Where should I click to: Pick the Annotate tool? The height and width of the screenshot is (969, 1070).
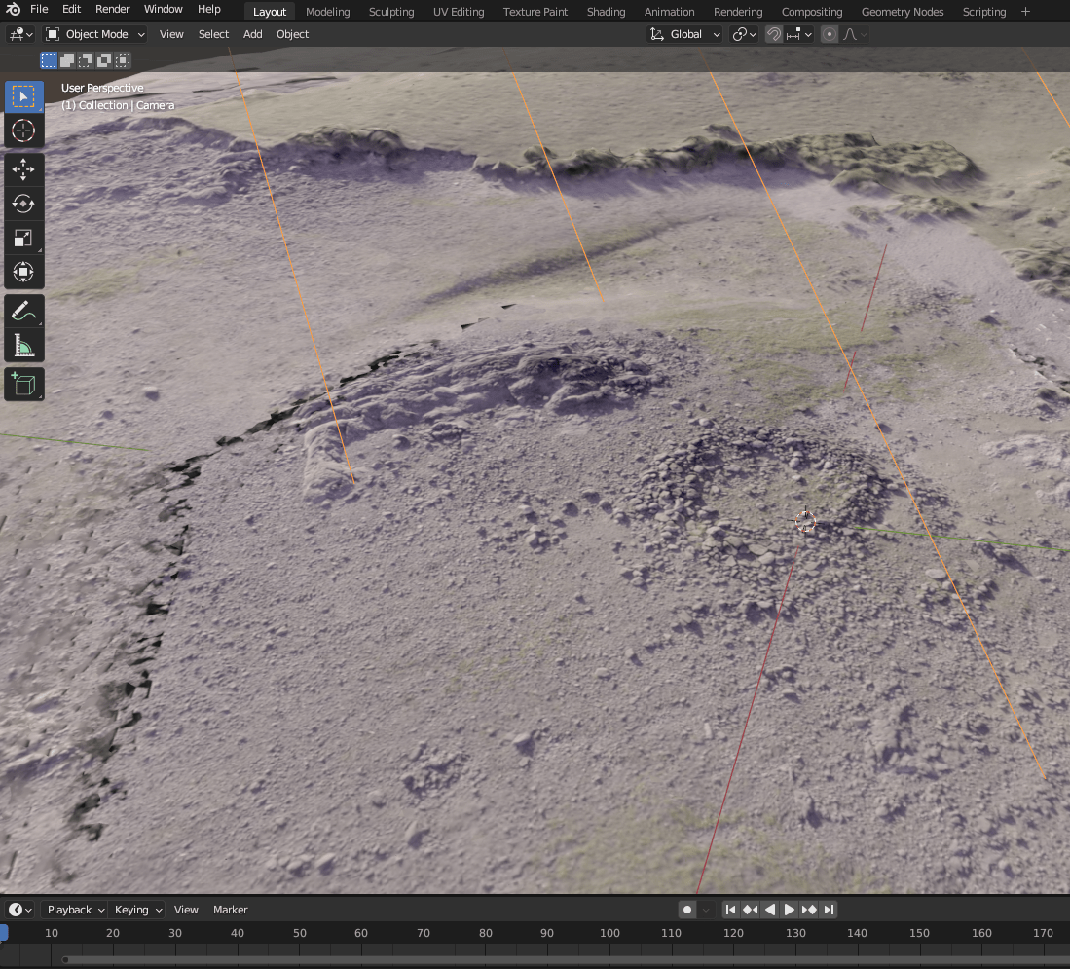23,311
